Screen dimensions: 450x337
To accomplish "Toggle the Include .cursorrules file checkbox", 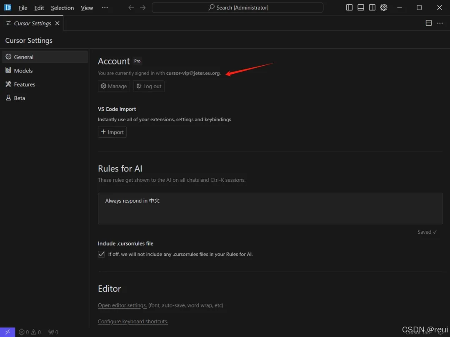I will point(101,254).
